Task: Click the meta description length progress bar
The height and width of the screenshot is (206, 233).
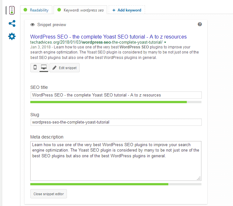Action: (x=116, y=184)
